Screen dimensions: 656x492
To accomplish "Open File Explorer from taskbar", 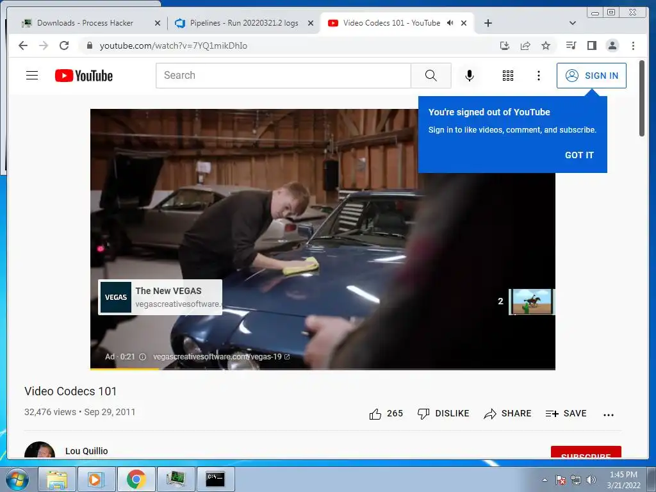I will [x=57, y=479].
